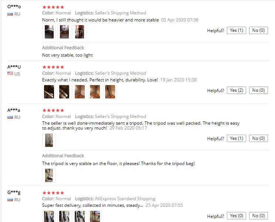275x222 pixels.
Task: Open tripod photo in A***a's review
Action: [49, 140]
